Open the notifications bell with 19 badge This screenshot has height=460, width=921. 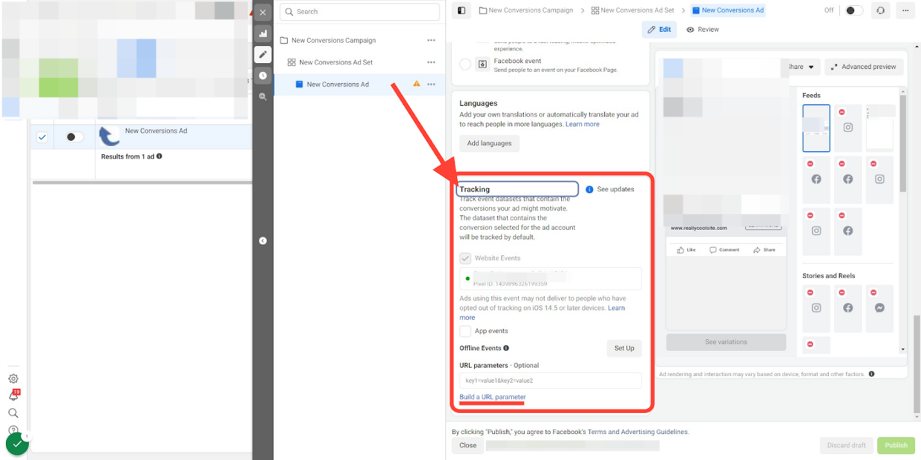pos(14,396)
